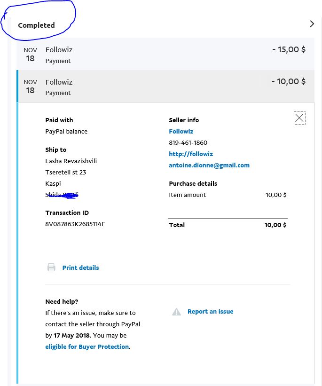Click the - 15,00 $ amount
Image resolution: width=322 pixels, height=386 pixels.
tap(289, 49)
